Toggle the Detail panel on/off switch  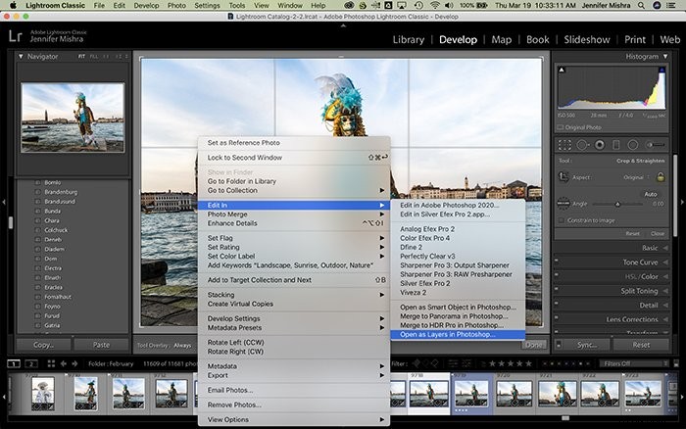557,303
